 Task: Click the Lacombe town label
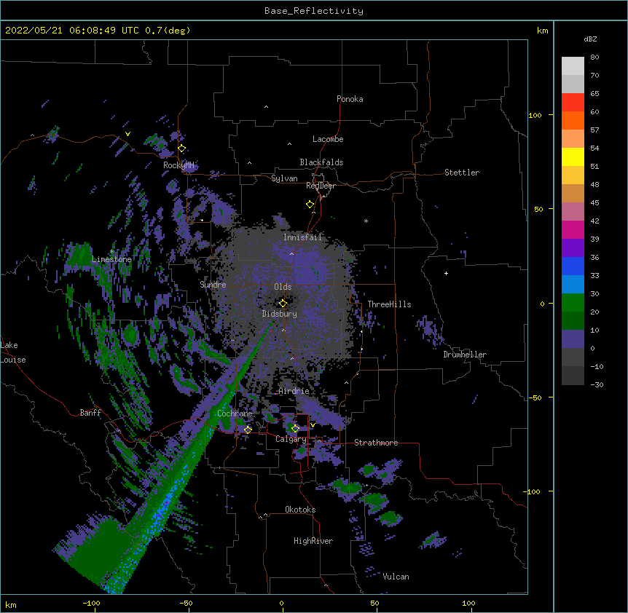[328, 139]
